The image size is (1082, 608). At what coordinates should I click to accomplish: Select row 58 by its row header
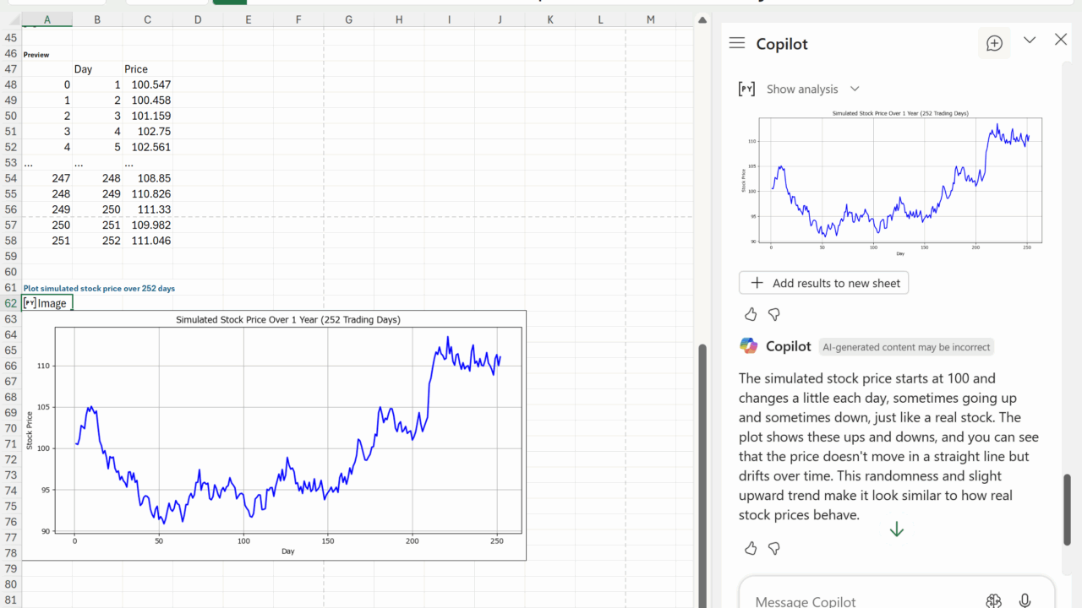[11, 241]
